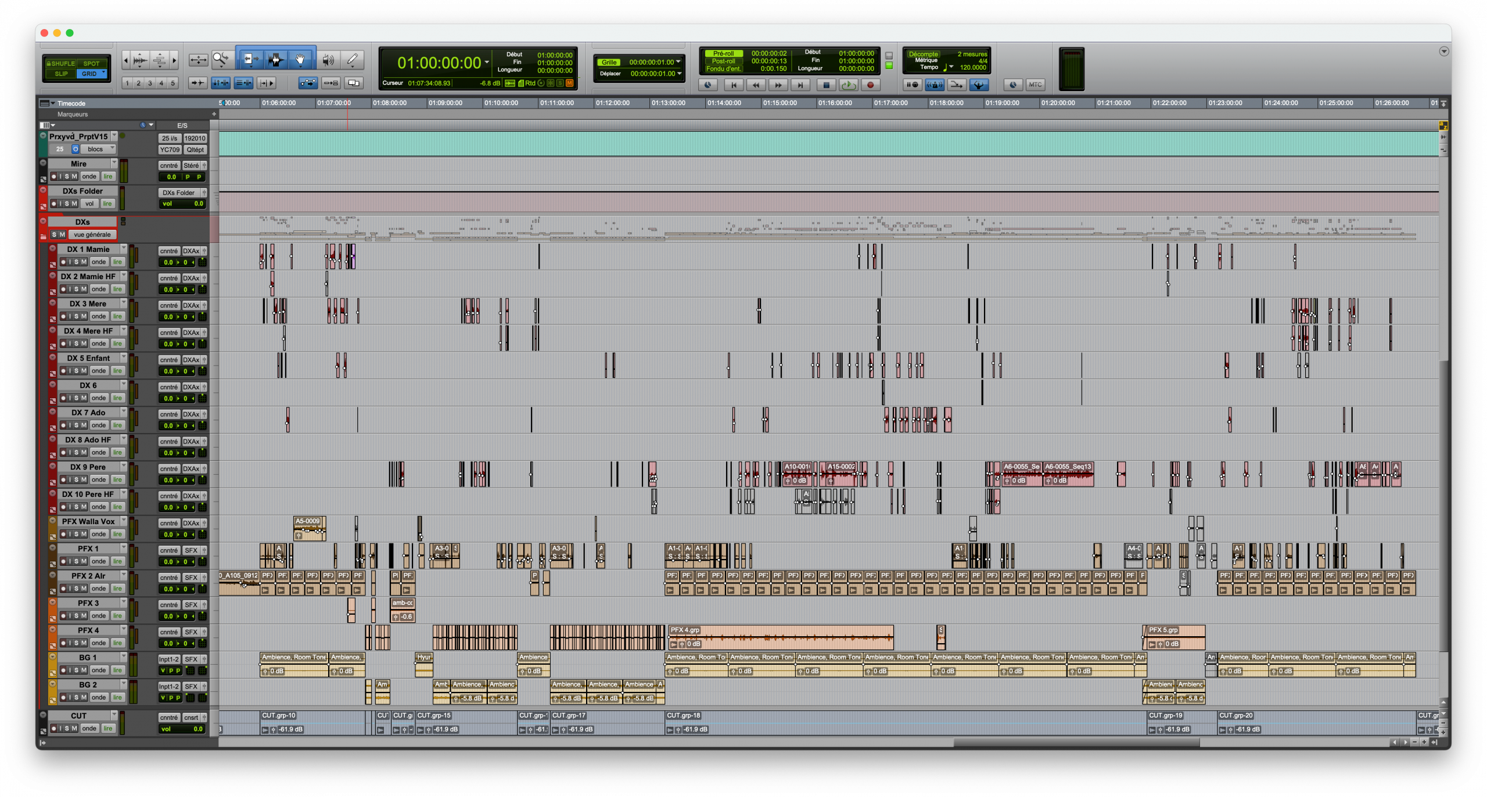Open the main counter format dropdown arrow
This screenshot has width=1487, height=797.
(487, 62)
